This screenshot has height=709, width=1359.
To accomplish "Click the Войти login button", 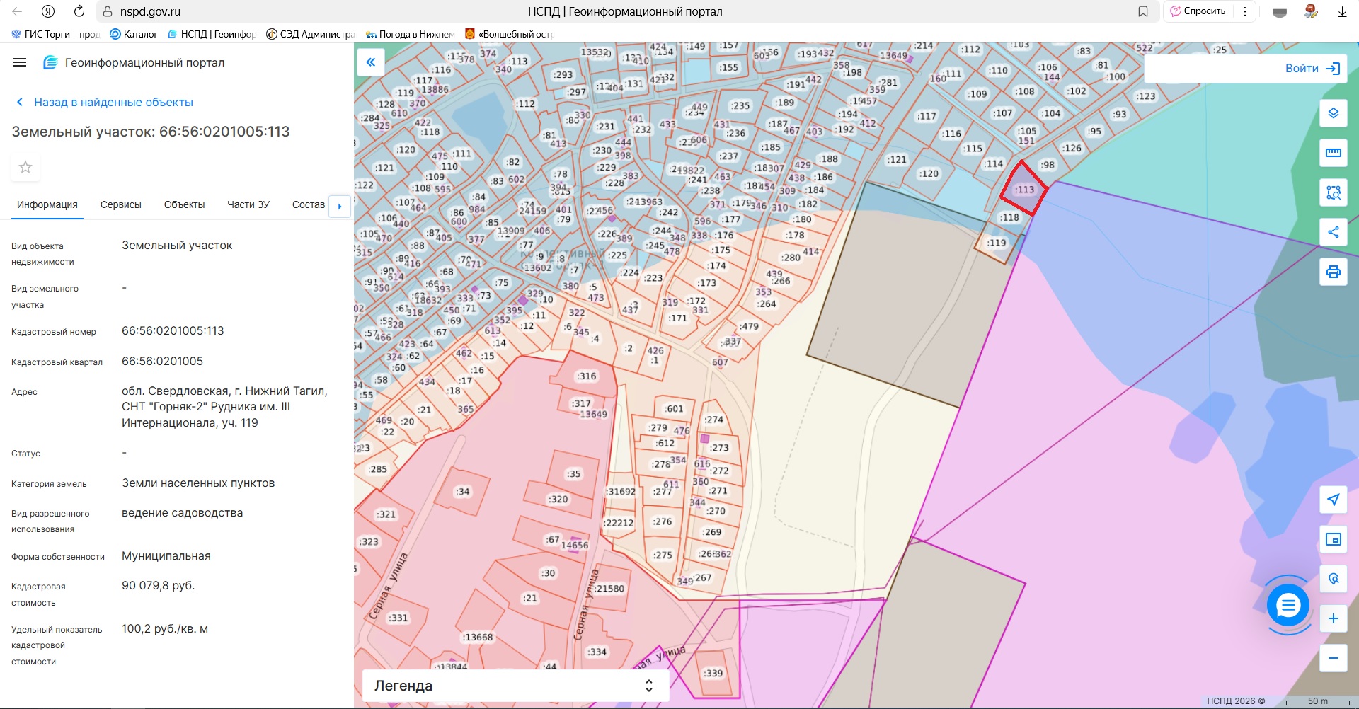I will [1312, 69].
